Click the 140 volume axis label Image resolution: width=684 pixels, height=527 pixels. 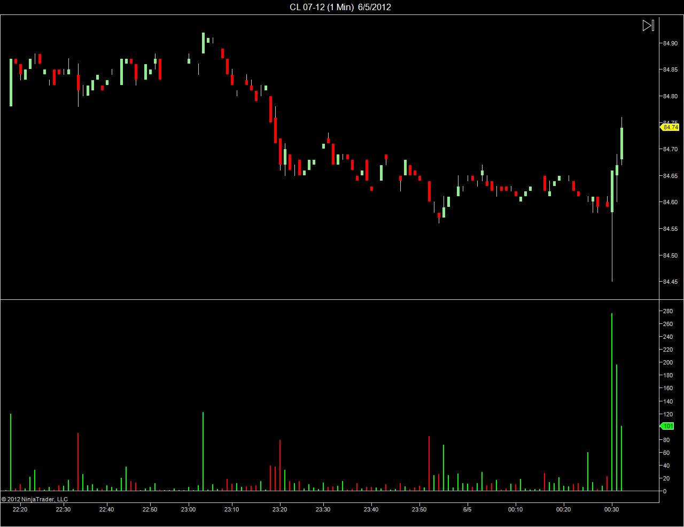(x=667, y=401)
